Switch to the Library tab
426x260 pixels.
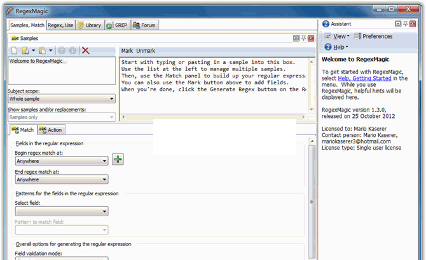pos(88,25)
